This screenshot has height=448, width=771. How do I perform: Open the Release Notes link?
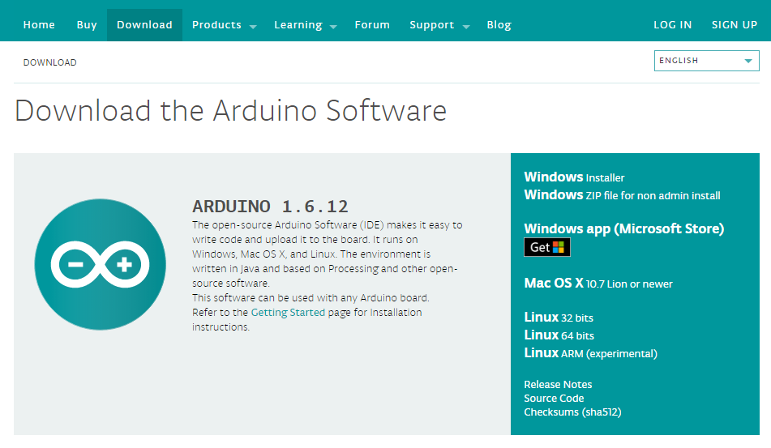point(558,384)
